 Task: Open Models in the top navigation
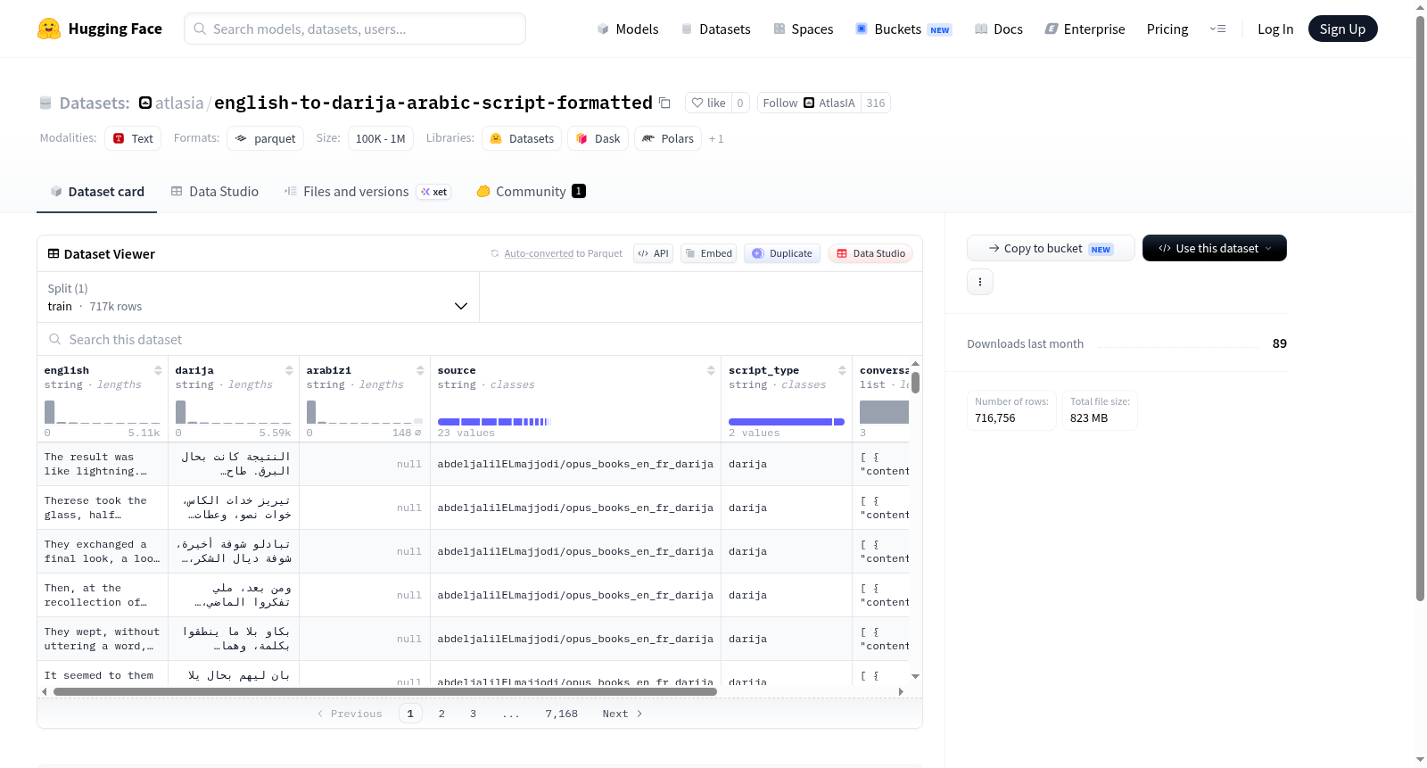click(x=628, y=29)
